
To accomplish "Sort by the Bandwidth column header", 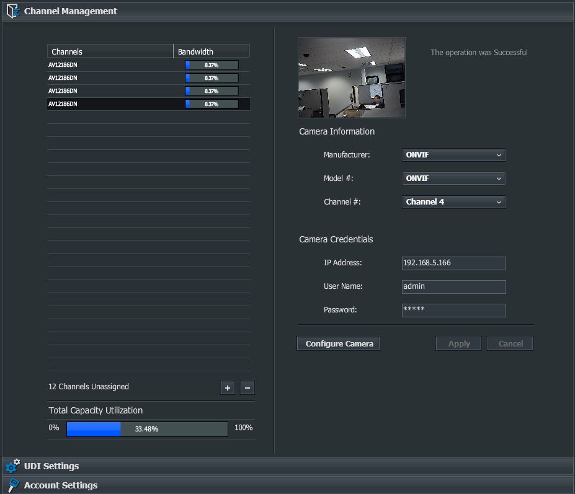I will pyautogui.click(x=211, y=51).
